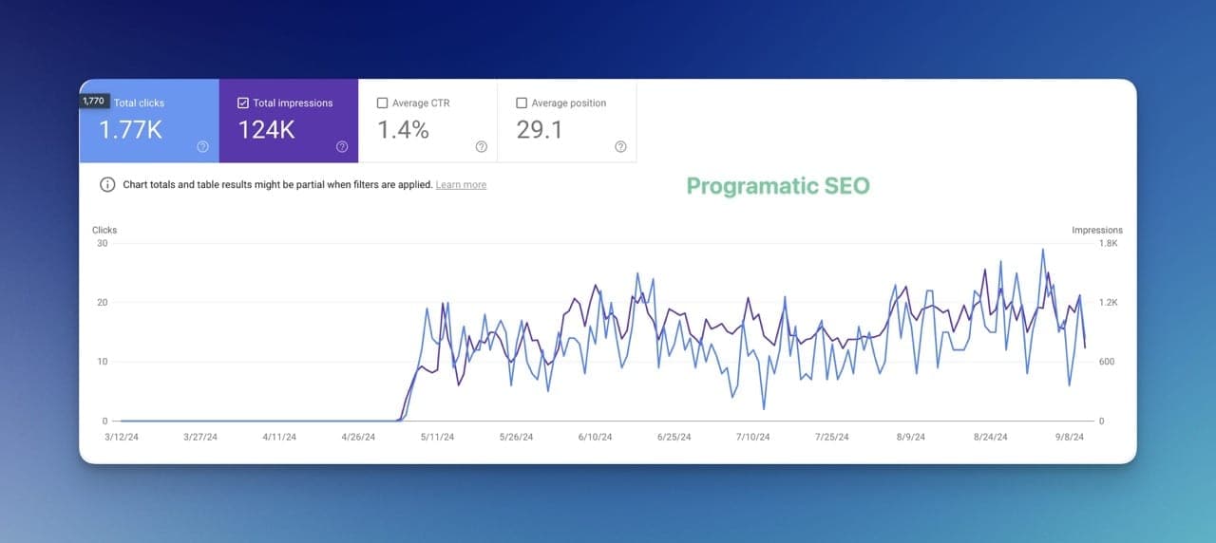Open help icon on Average CTR card
The image size is (1216, 543).
pyautogui.click(x=482, y=146)
